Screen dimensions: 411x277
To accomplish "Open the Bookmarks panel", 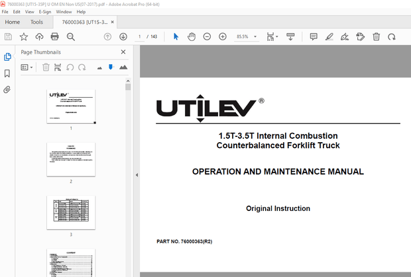I will point(7,73).
